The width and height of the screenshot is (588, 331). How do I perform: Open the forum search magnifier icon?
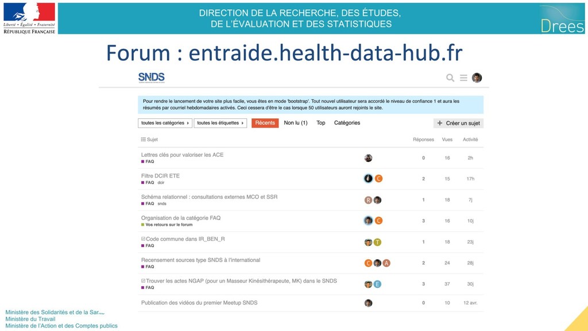point(450,78)
